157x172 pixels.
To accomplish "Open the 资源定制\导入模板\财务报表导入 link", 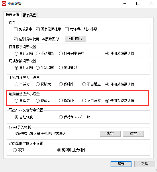I will click(x=40, y=134).
